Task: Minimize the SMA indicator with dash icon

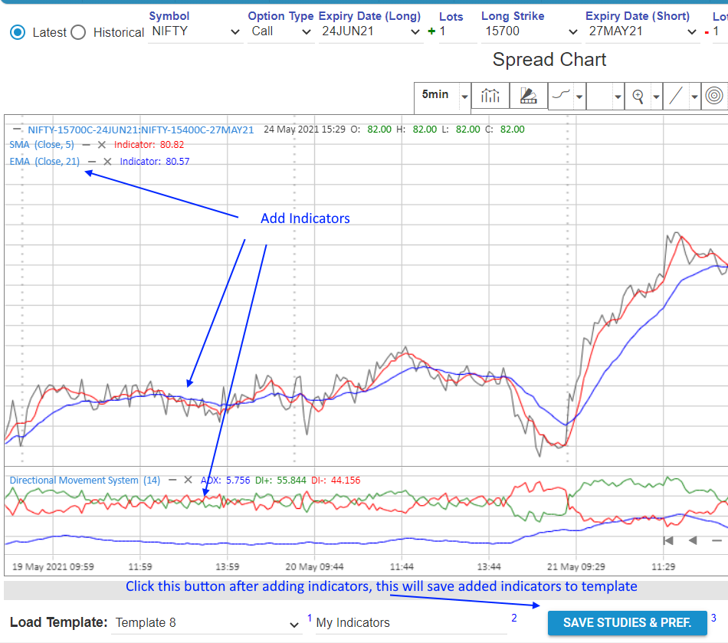Action: coord(86,145)
